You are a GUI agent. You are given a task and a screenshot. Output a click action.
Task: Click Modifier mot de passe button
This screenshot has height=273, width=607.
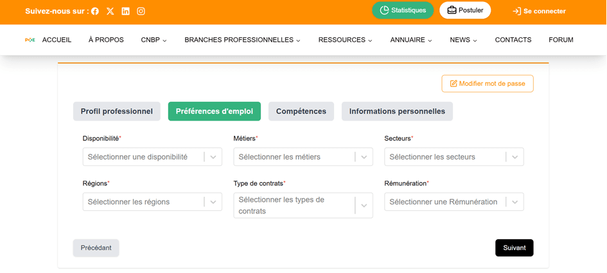click(488, 84)
